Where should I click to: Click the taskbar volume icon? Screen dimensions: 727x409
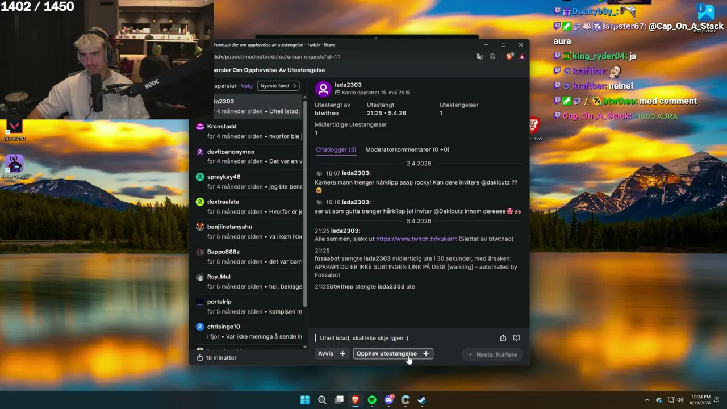680,400
